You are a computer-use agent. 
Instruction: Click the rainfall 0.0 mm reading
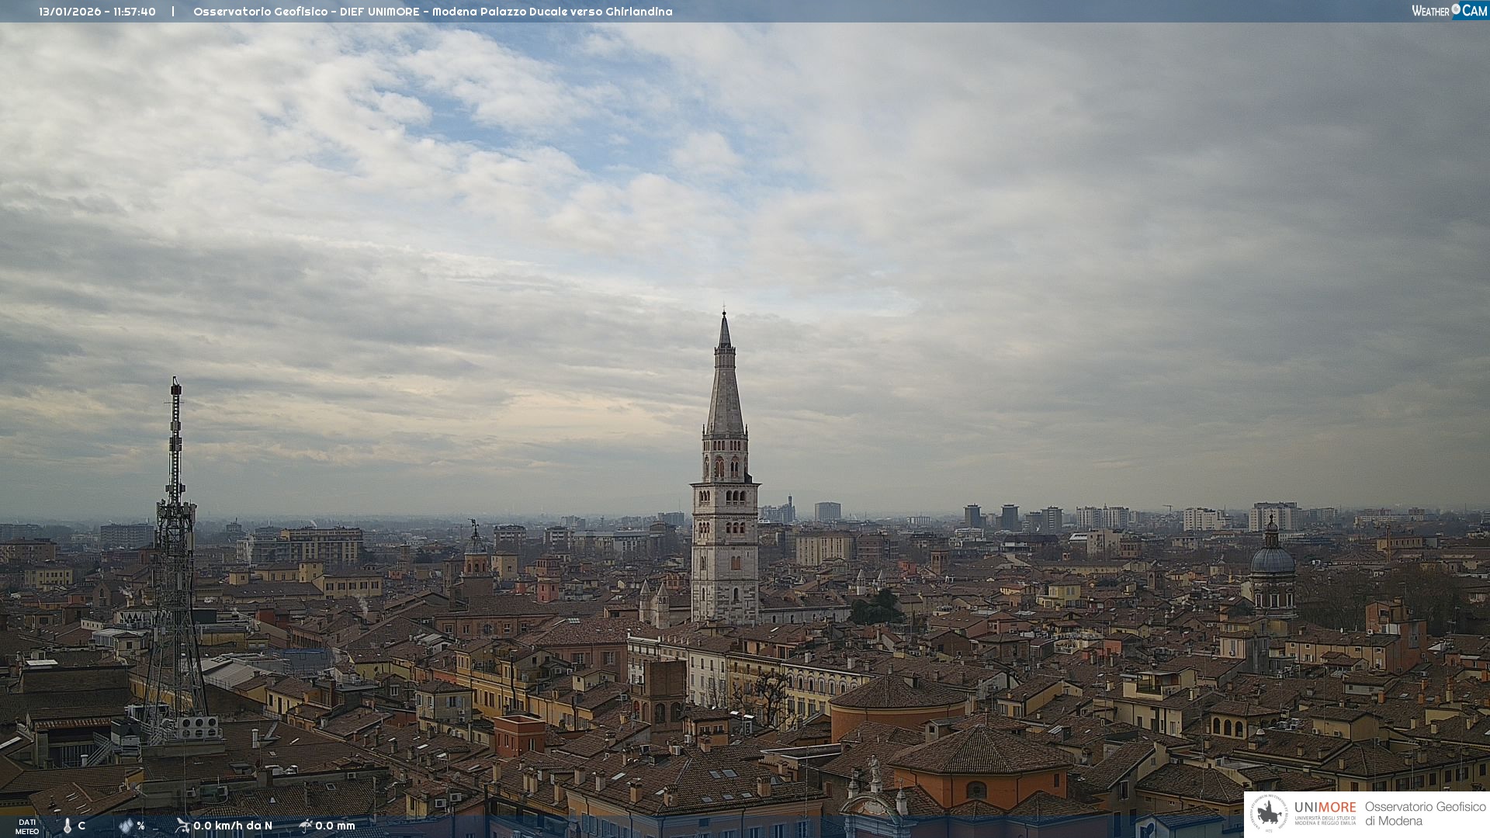point(335,826)
